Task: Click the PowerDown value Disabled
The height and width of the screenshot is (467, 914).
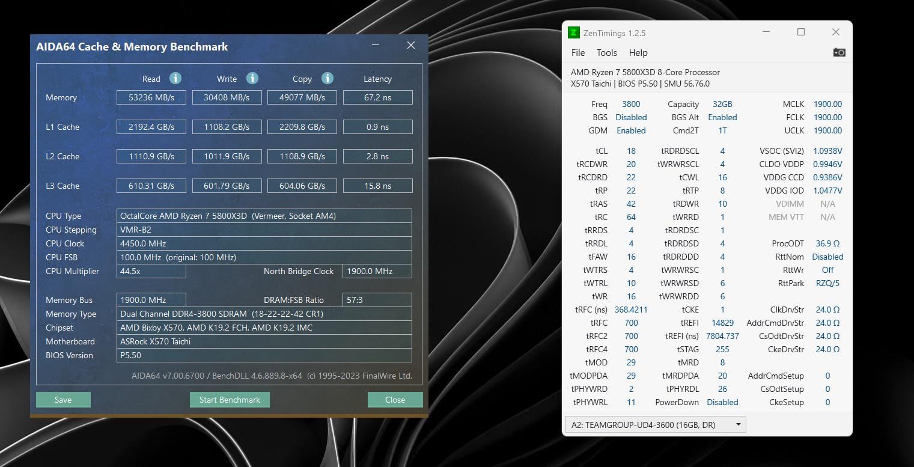Action: 722,402
